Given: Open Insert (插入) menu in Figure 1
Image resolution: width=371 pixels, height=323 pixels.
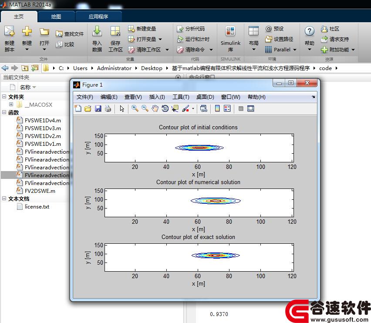Looking at the screenshot, I should coord(157,97).
